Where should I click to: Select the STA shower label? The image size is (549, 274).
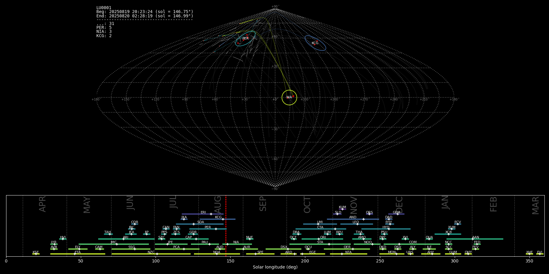coord(320,242)
